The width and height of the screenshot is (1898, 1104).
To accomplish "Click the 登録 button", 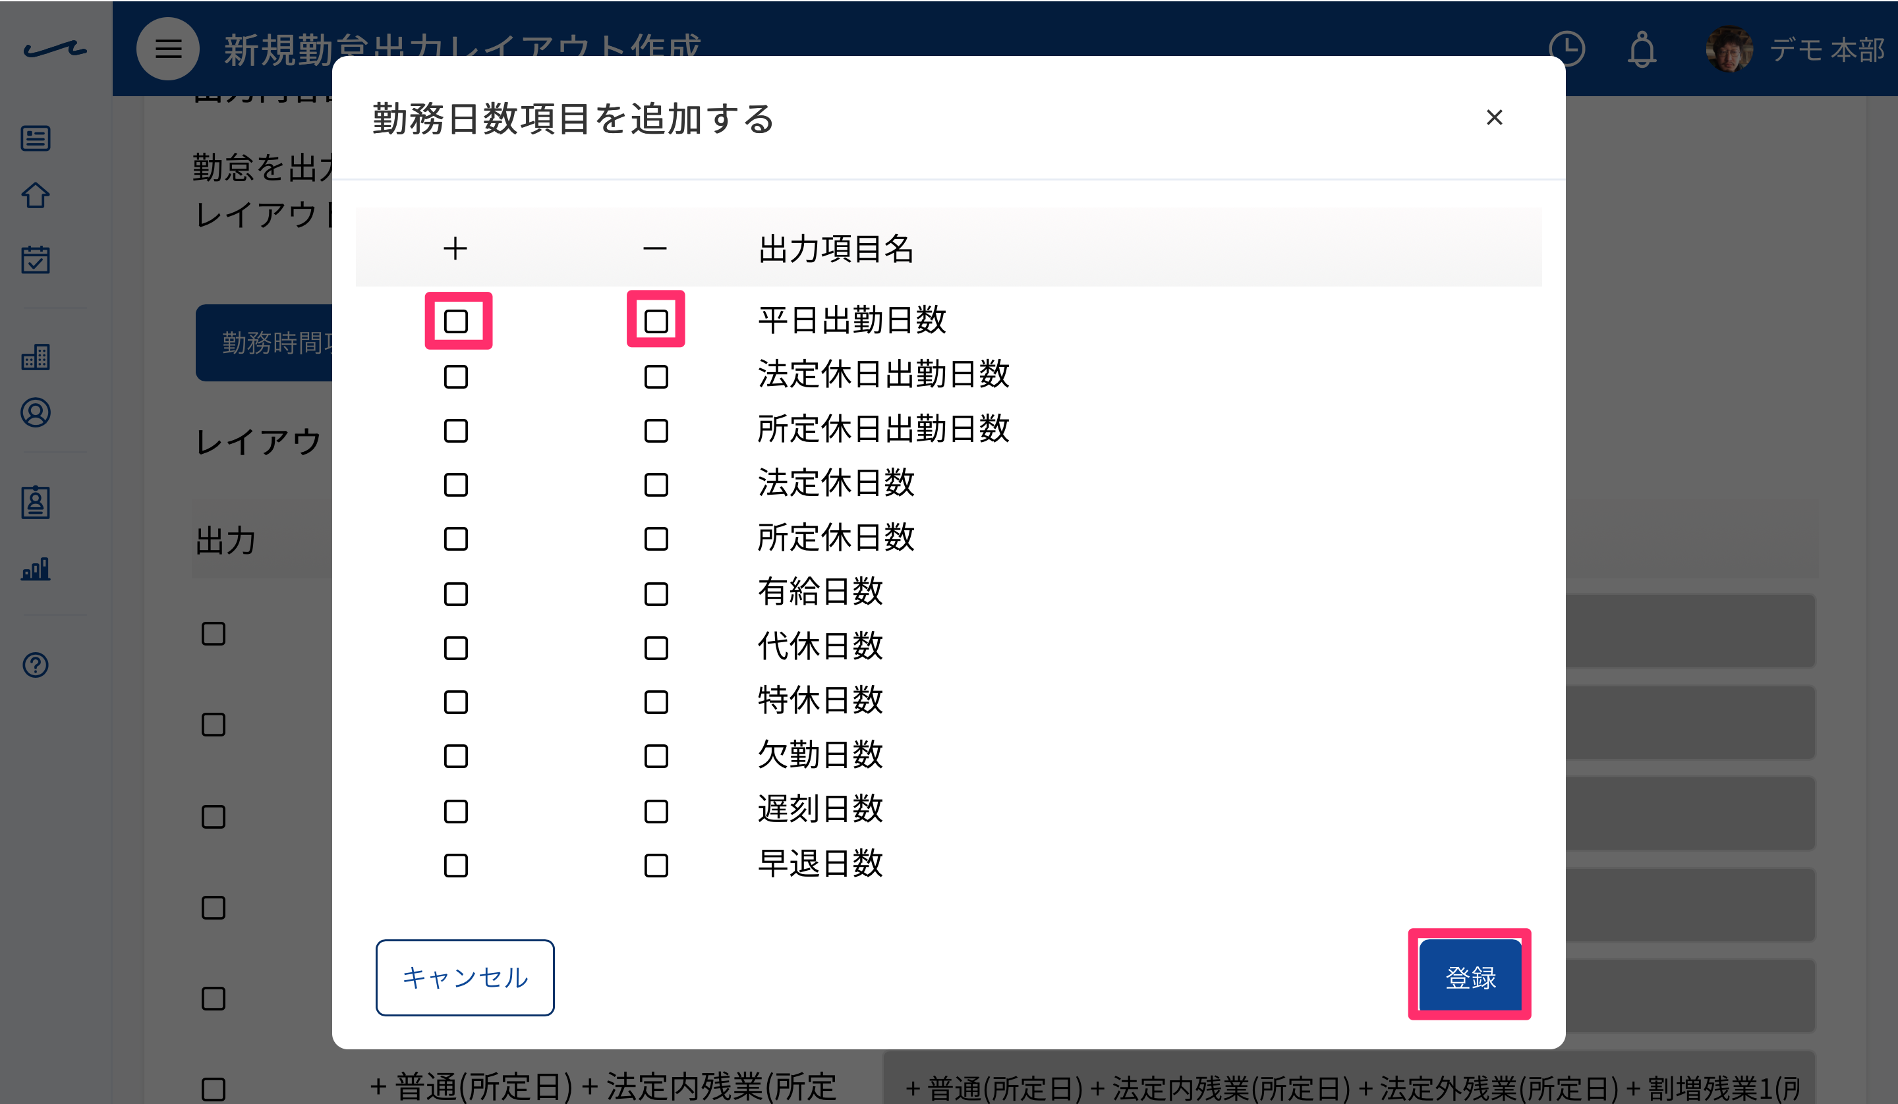I will pos(1470,976).
